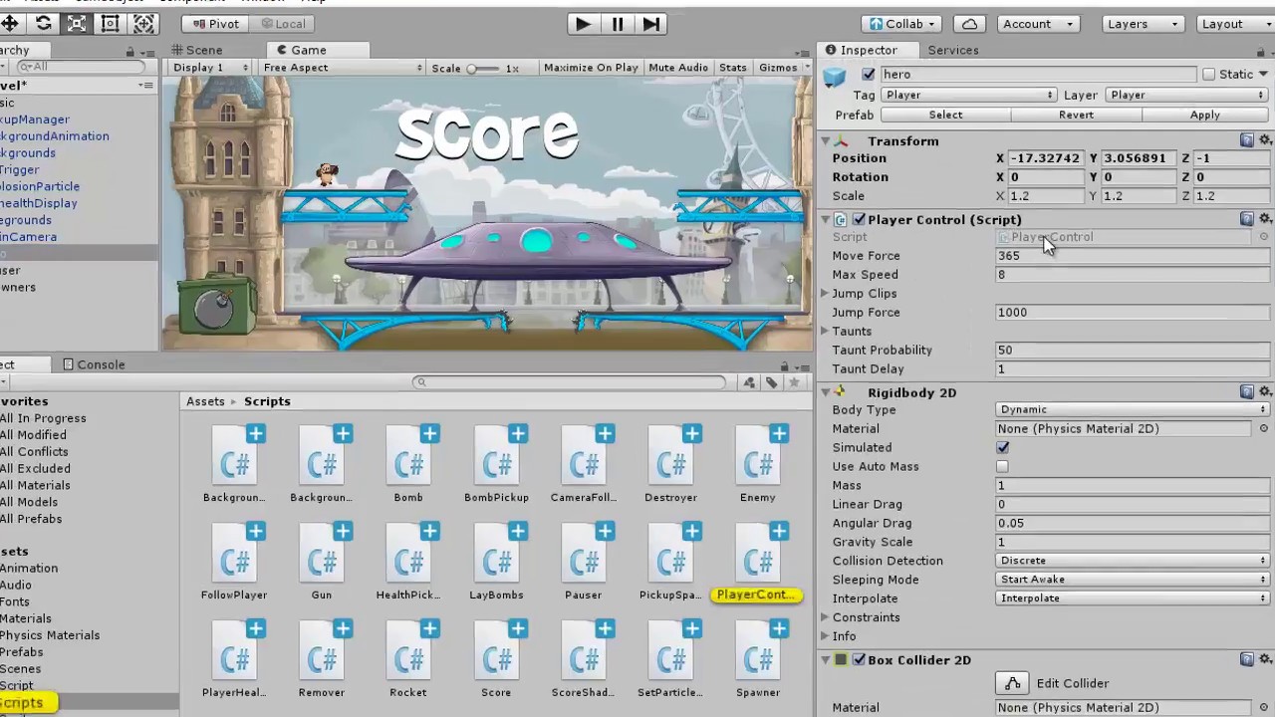This screenshot has height=717, width=1275.
Task: Open the Body Type dropdown
Action: pyautogui.click(x=1133, y=409)
